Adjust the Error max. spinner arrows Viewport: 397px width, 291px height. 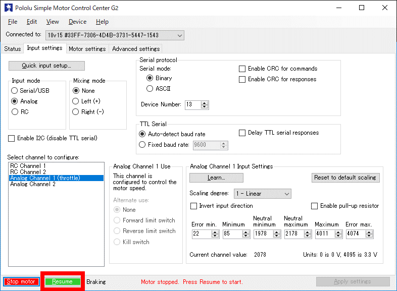coord(369,234)
